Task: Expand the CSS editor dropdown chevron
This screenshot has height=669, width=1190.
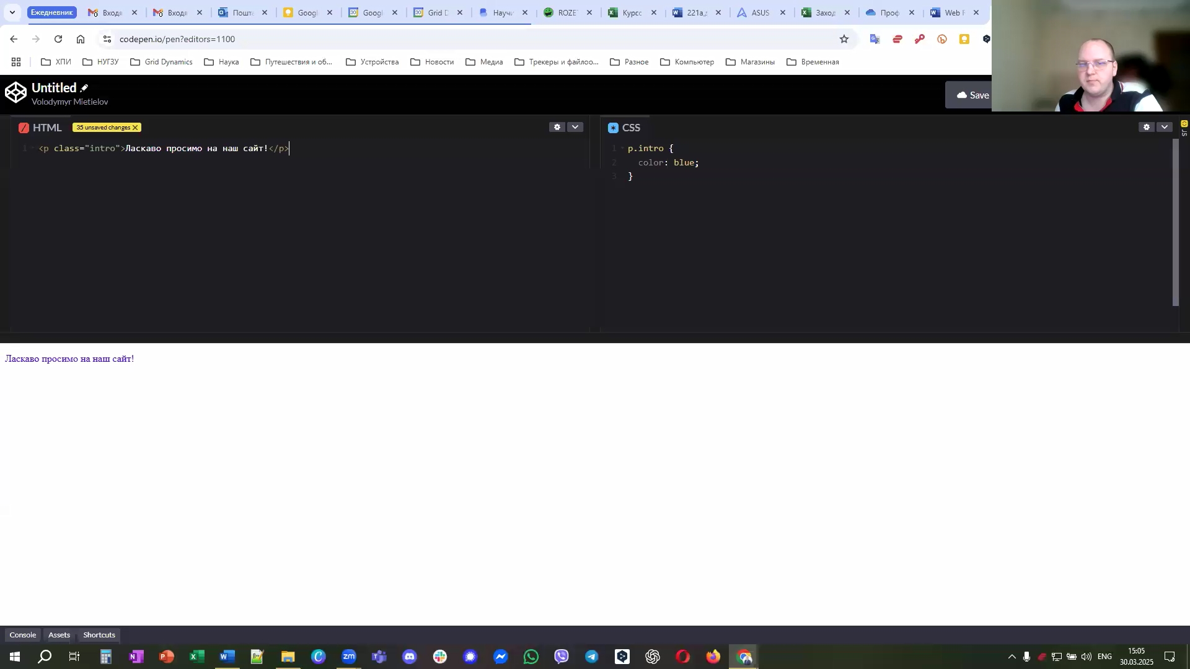Action: (1165, 127)
